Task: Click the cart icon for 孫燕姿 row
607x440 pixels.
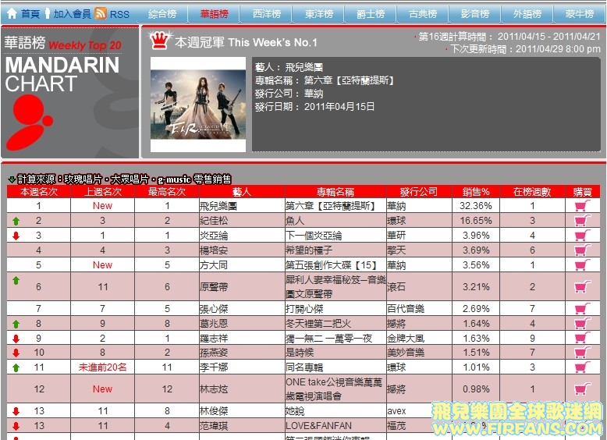Action: pyautogui.click(x=582, y=352)
